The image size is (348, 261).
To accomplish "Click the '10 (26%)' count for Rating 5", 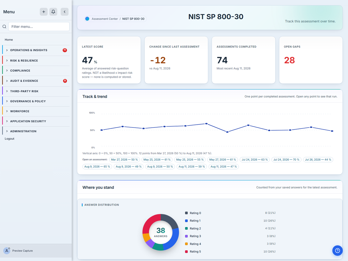I will (x=269, y=251).
